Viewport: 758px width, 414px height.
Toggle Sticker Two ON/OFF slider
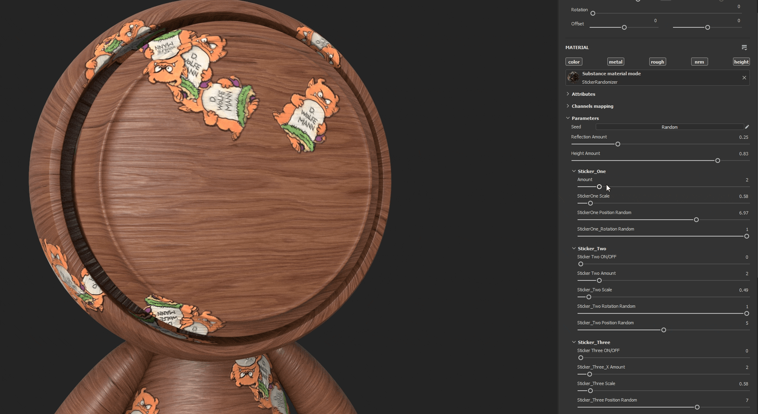click(x=581, y=264)
